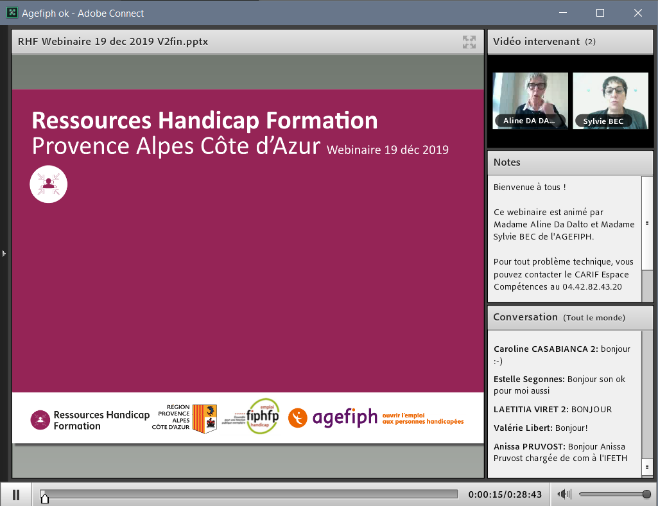The image size is (658, 506).
Task: Select Aline DA DA's video thumbnail
Action: 530,100
